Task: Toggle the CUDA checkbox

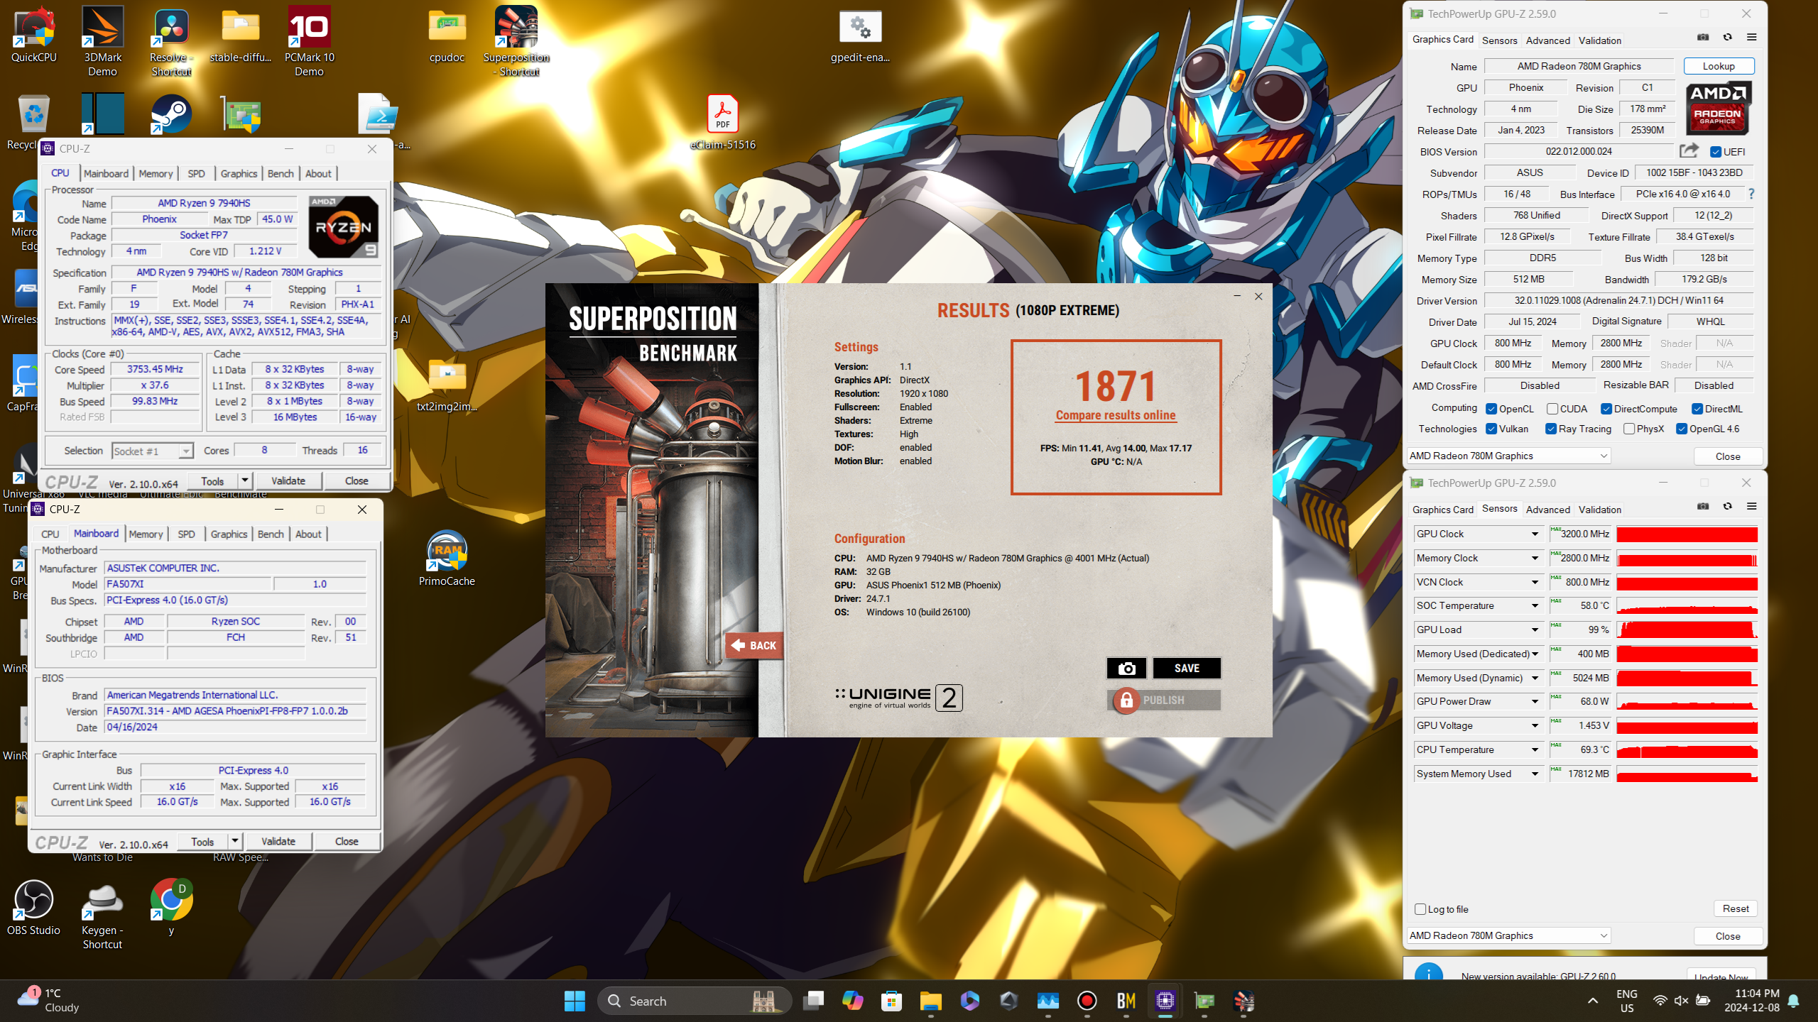Action: pyautogui.click(x=1553, y=409)
